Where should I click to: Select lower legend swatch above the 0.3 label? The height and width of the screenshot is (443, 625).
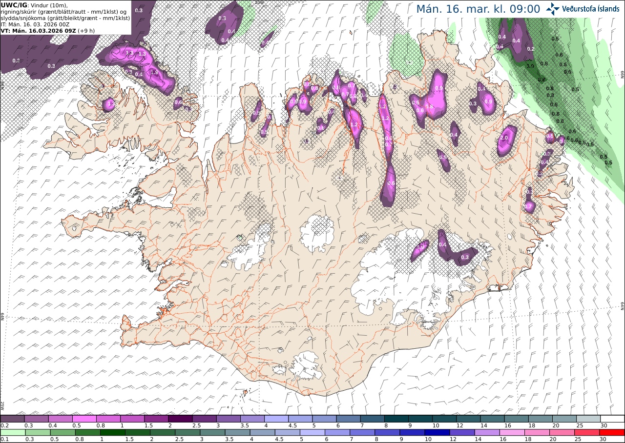[x=37, y=432]
